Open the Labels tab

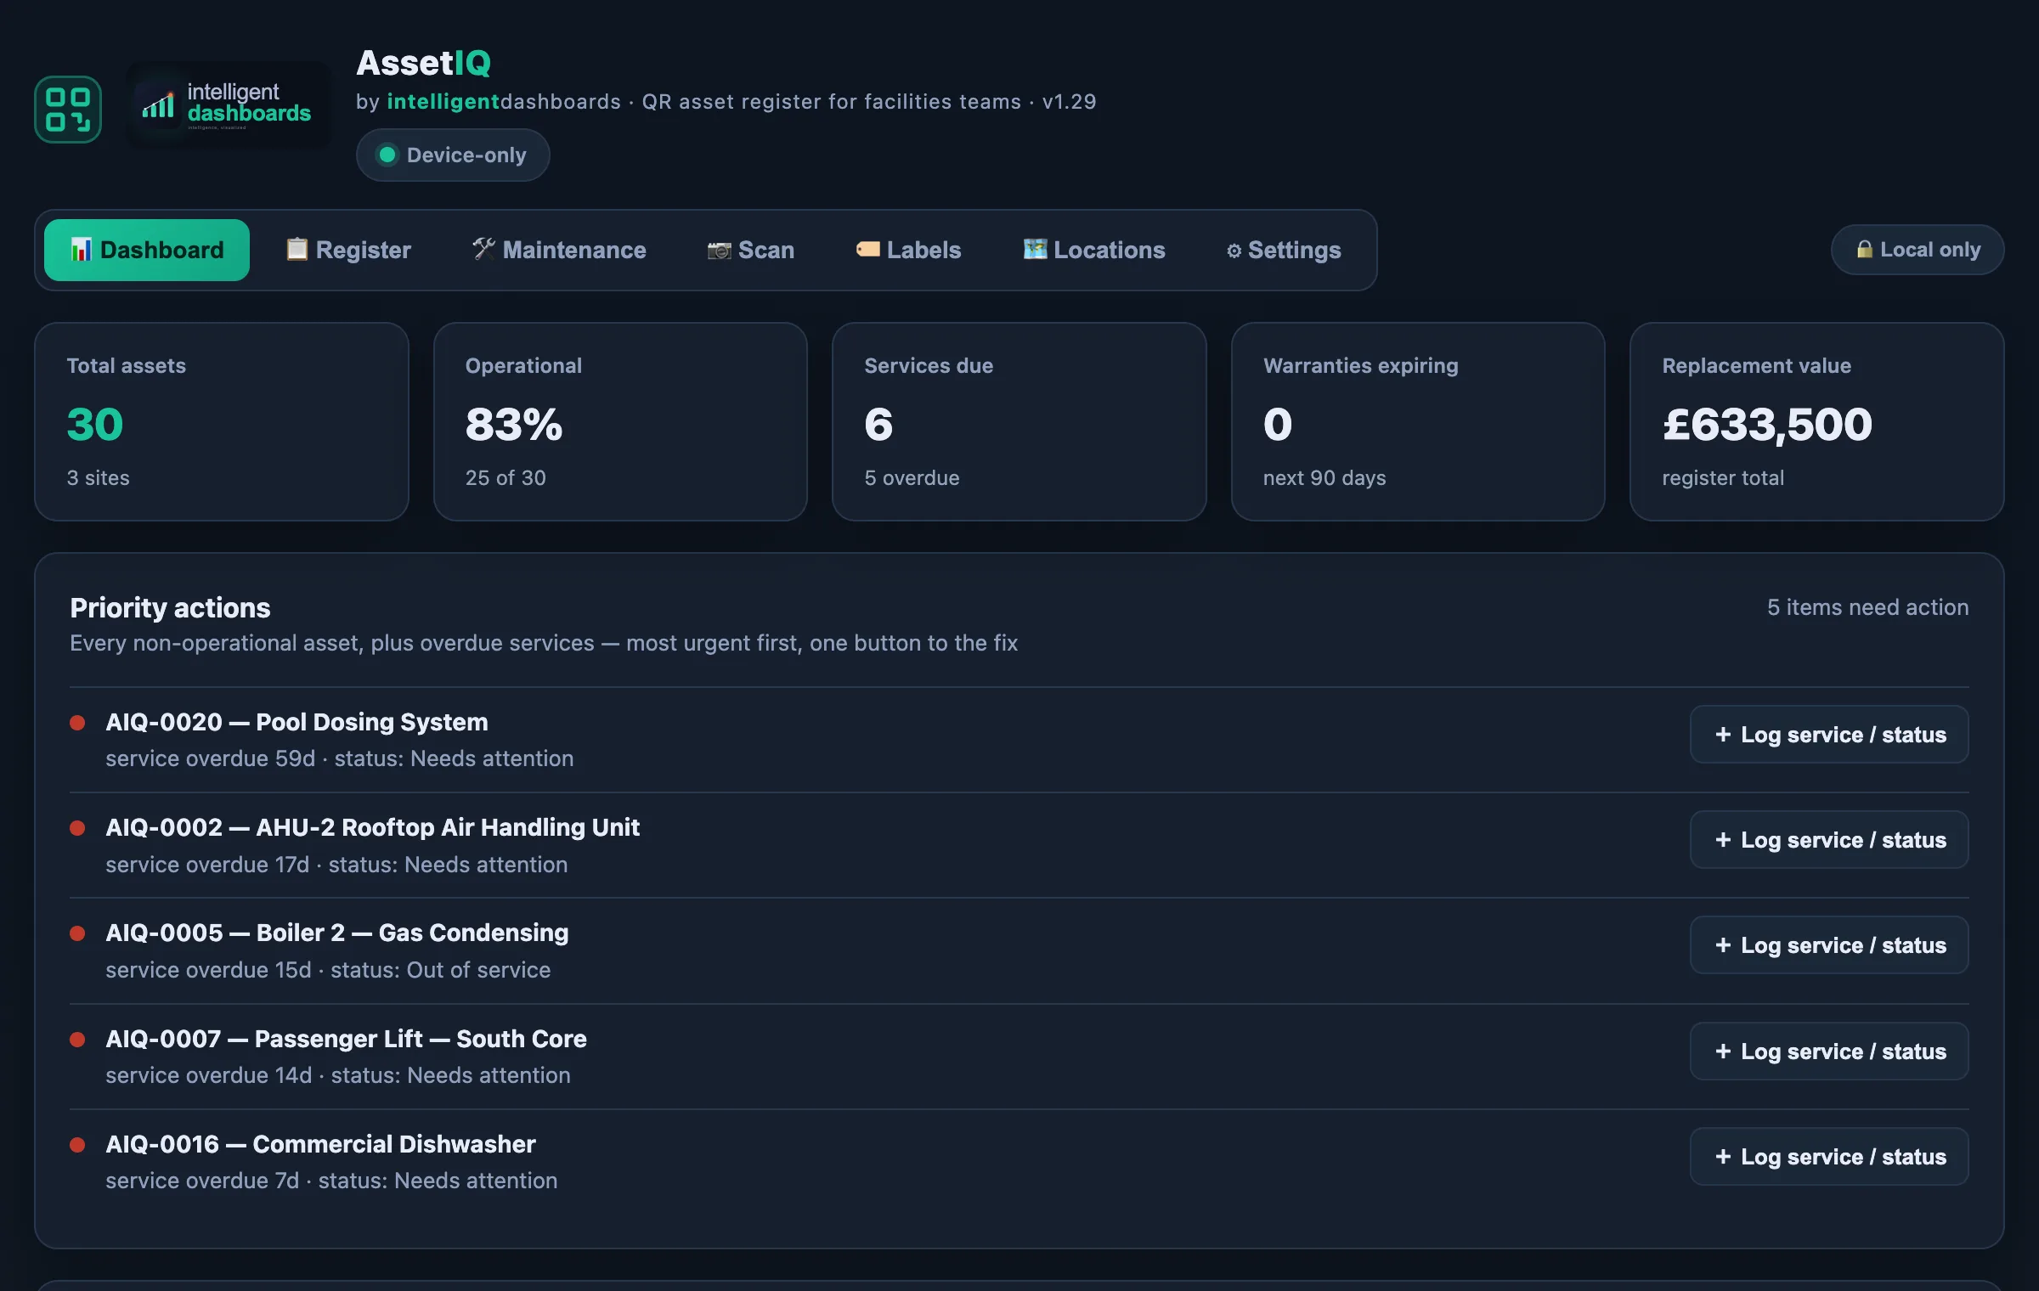pos(908,250)
